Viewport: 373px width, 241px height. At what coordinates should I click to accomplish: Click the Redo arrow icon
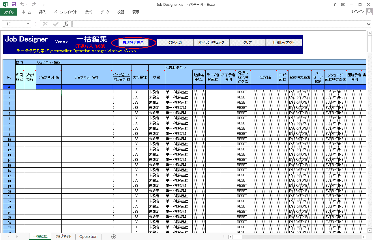(34, 4)
